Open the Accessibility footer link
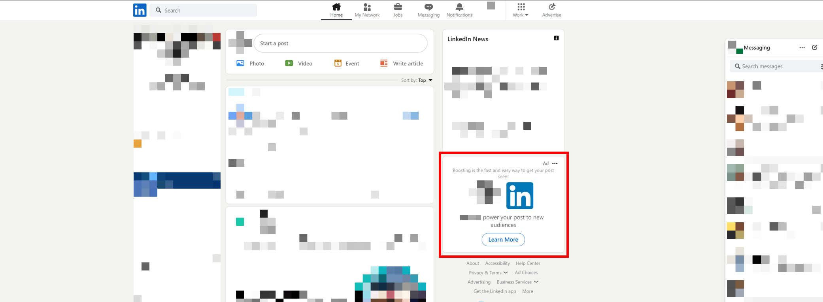The image size is (823, 302). click(x=497, y=263)
